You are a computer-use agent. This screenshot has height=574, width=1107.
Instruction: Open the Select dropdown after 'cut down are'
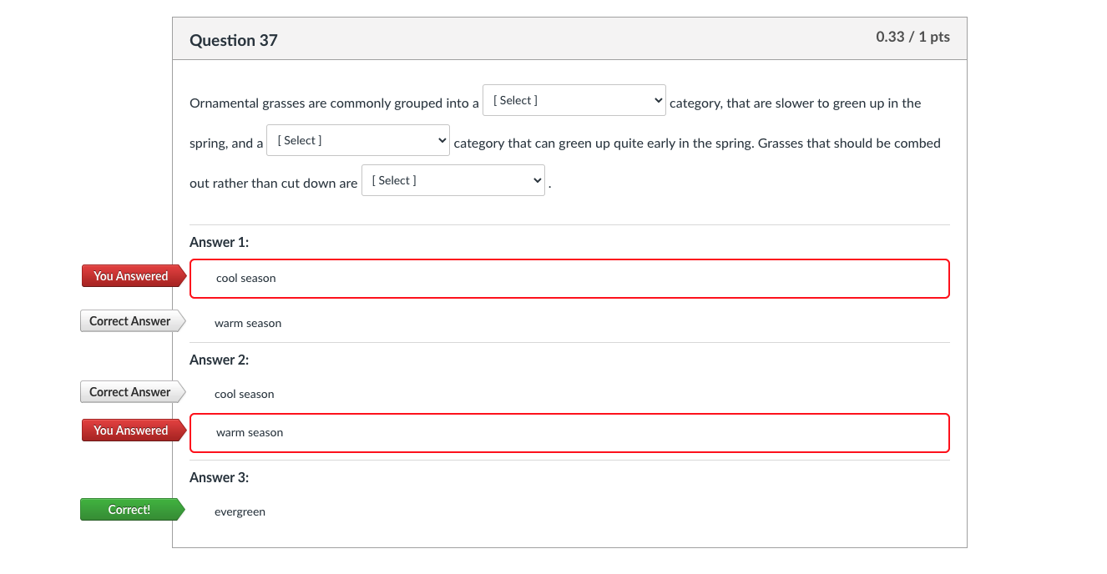(x=453, y=180)
